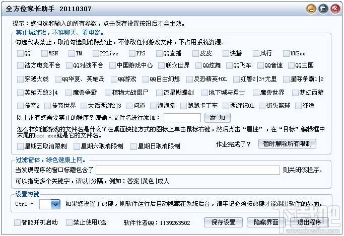This screenshot has height=236, width=344.
Task: Check 中国游戏中心
Action: click(x=112, y=65)
